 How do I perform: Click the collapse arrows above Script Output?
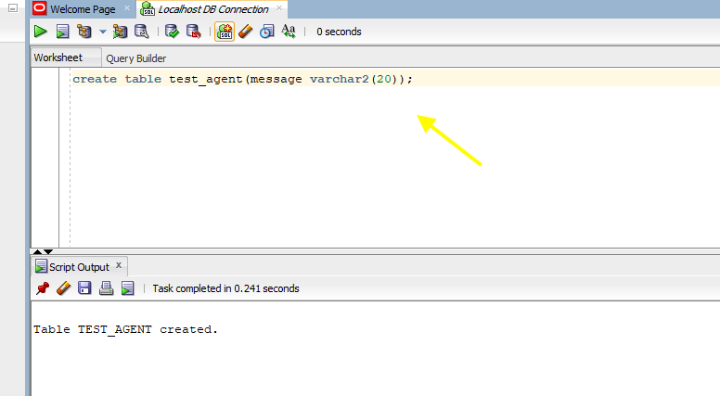tap(43, 251)
